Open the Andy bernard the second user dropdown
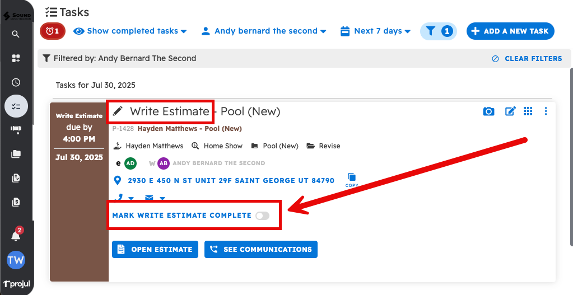The image size is (573, 295). 264,31
